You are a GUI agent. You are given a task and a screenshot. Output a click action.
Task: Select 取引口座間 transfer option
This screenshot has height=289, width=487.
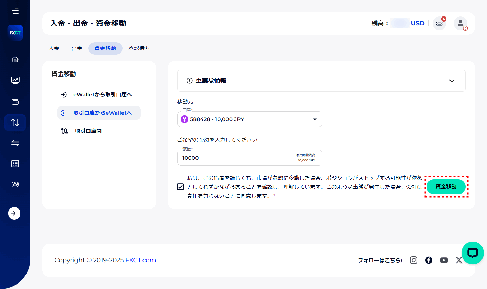coord(99,131)
